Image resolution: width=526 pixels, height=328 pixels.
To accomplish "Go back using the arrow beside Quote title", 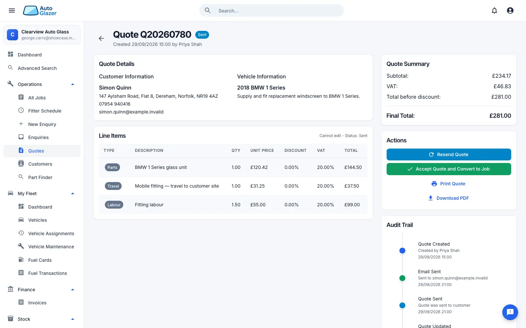I will click(x=101, y=38).
